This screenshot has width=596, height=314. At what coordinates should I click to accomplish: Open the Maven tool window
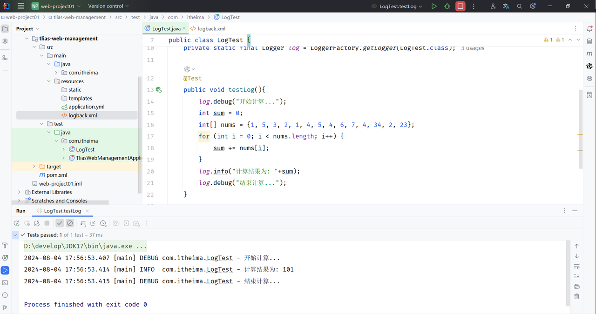coord(589,53)
